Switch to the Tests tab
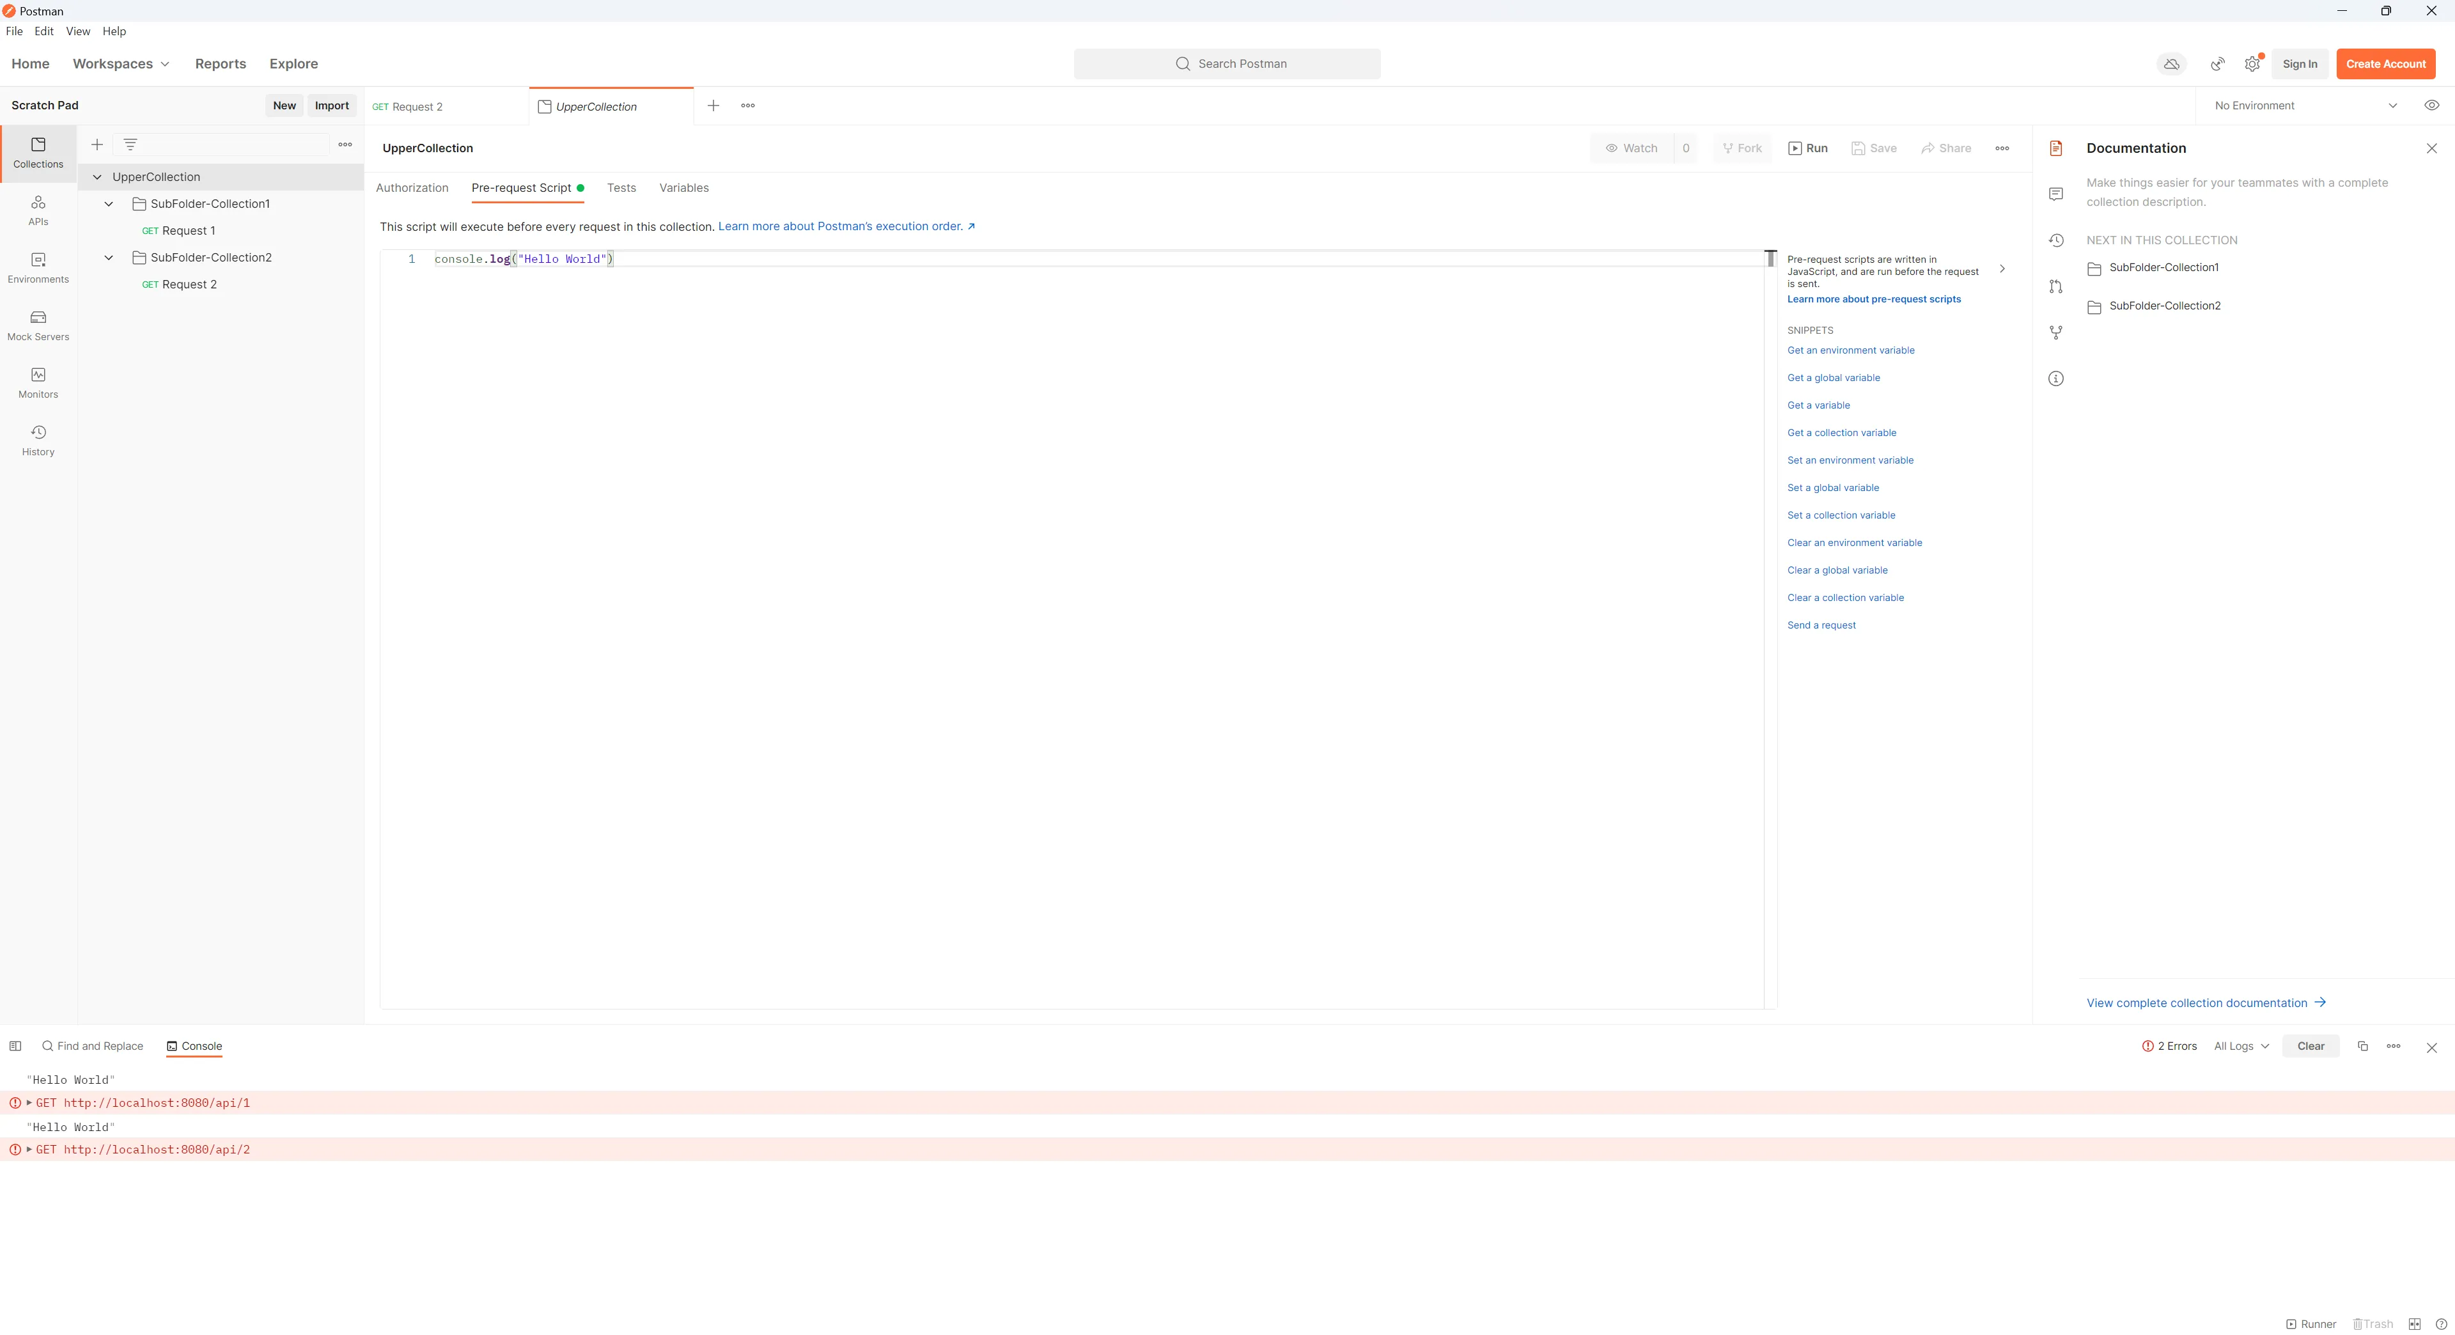The width and height of the screenshot is (2455, 1335). (x=621, y=188)
